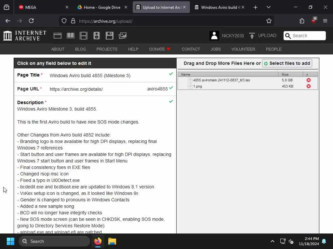
Task: Open the CONTACT link
Action: tap(191, 49)
